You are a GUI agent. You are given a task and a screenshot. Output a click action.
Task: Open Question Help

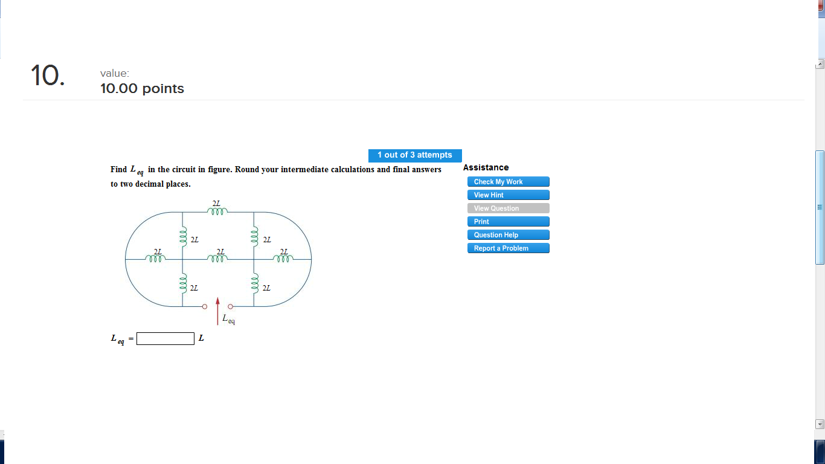(508, 234)
